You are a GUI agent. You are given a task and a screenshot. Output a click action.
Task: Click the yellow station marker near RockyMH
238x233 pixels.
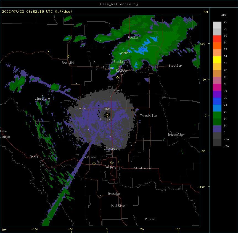pyautogui.click(x=69, y=56)
